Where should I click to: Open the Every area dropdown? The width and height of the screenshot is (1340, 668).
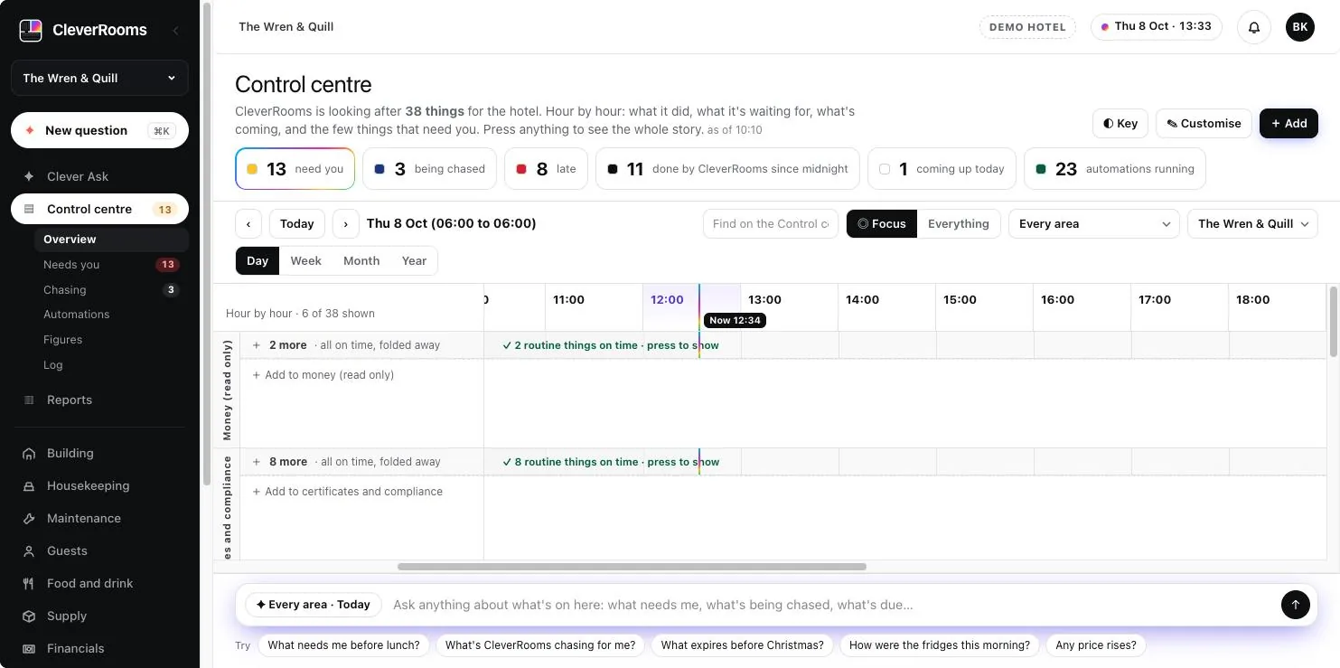[x=1093, y=224]
